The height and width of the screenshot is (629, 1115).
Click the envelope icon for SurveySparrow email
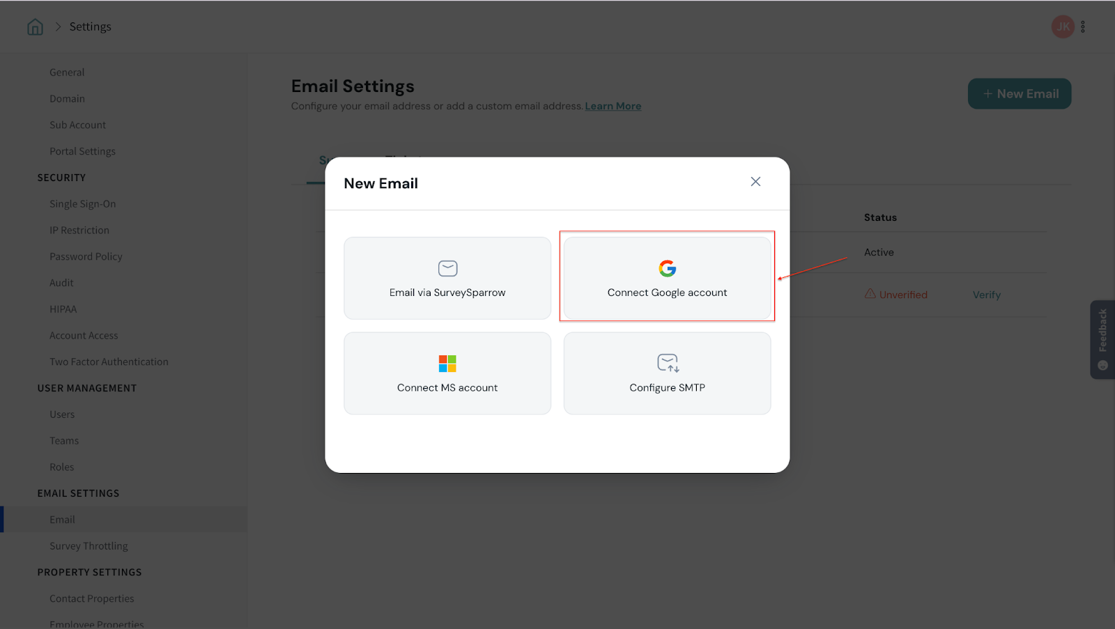(x=447, y=268)
